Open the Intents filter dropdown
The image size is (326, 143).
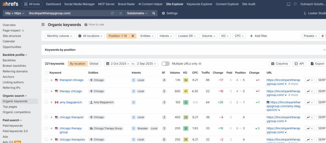166,36
